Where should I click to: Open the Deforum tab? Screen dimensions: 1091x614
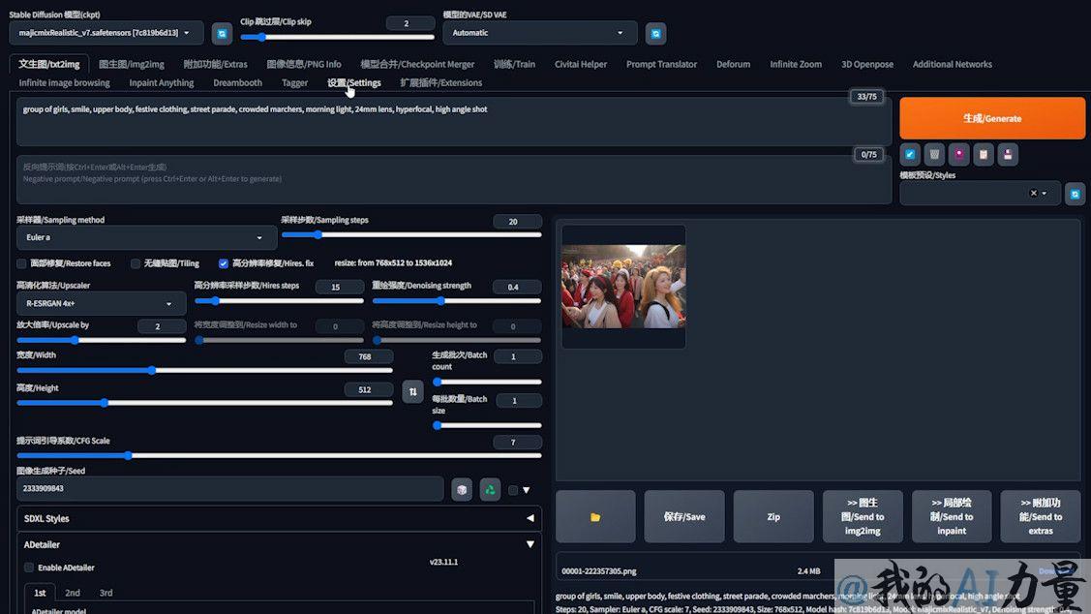coord(734,64)
